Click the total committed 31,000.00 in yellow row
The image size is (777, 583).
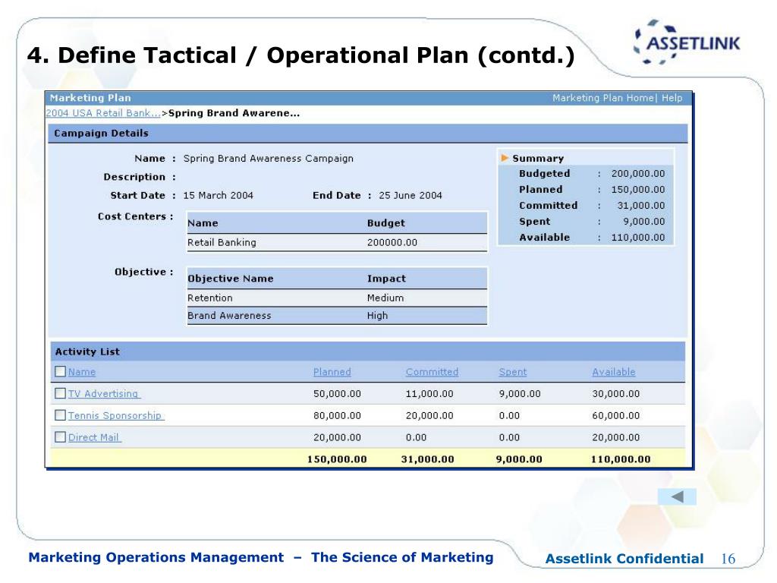click(x=428, y=459)
